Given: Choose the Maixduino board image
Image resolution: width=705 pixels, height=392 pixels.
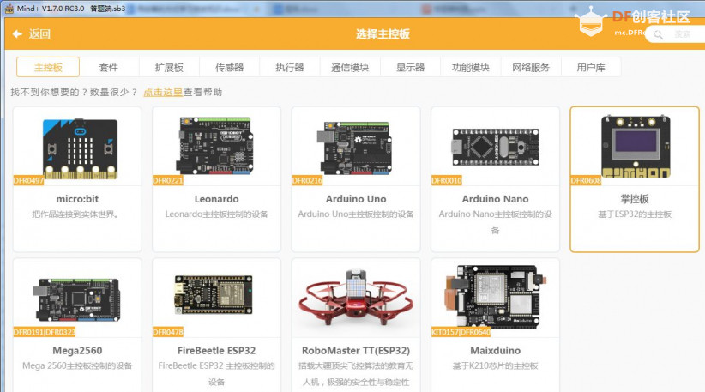Looking at the screenshot, I should coord(496,297).
